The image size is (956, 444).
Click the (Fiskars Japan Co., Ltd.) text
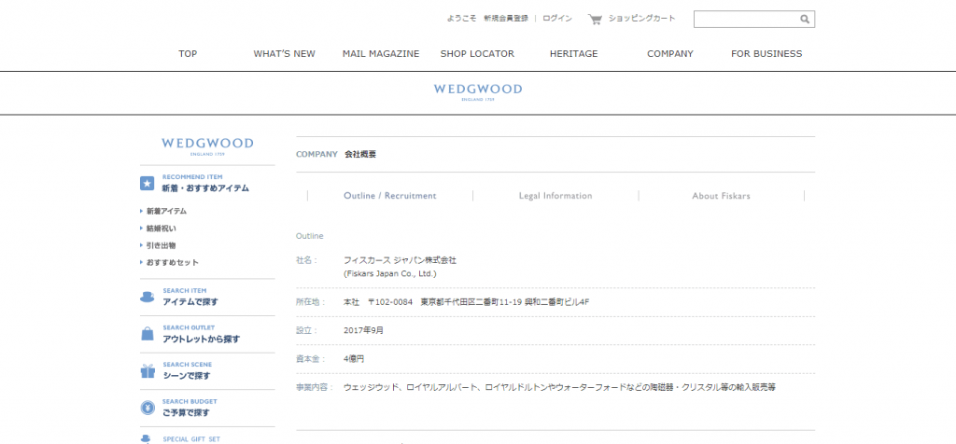pos(390,274)
